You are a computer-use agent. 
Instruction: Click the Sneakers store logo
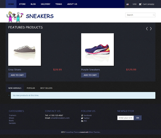(x=30, y=17)
